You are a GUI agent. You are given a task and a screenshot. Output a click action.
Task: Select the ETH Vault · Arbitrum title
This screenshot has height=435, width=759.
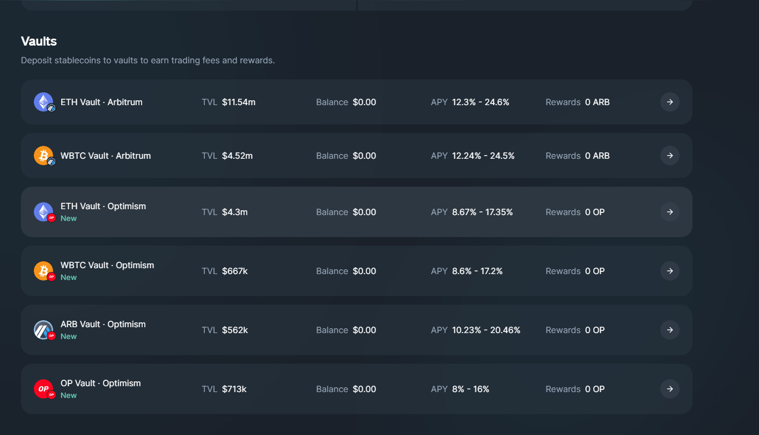(x=101, y=102)
